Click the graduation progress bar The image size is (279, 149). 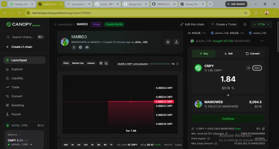coord(160,64)
